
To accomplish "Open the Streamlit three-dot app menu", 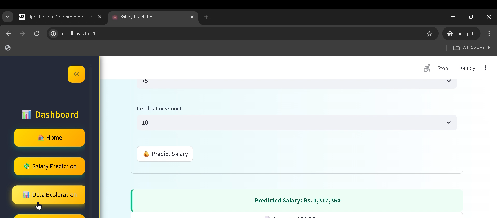I will [x=485, y=68].
